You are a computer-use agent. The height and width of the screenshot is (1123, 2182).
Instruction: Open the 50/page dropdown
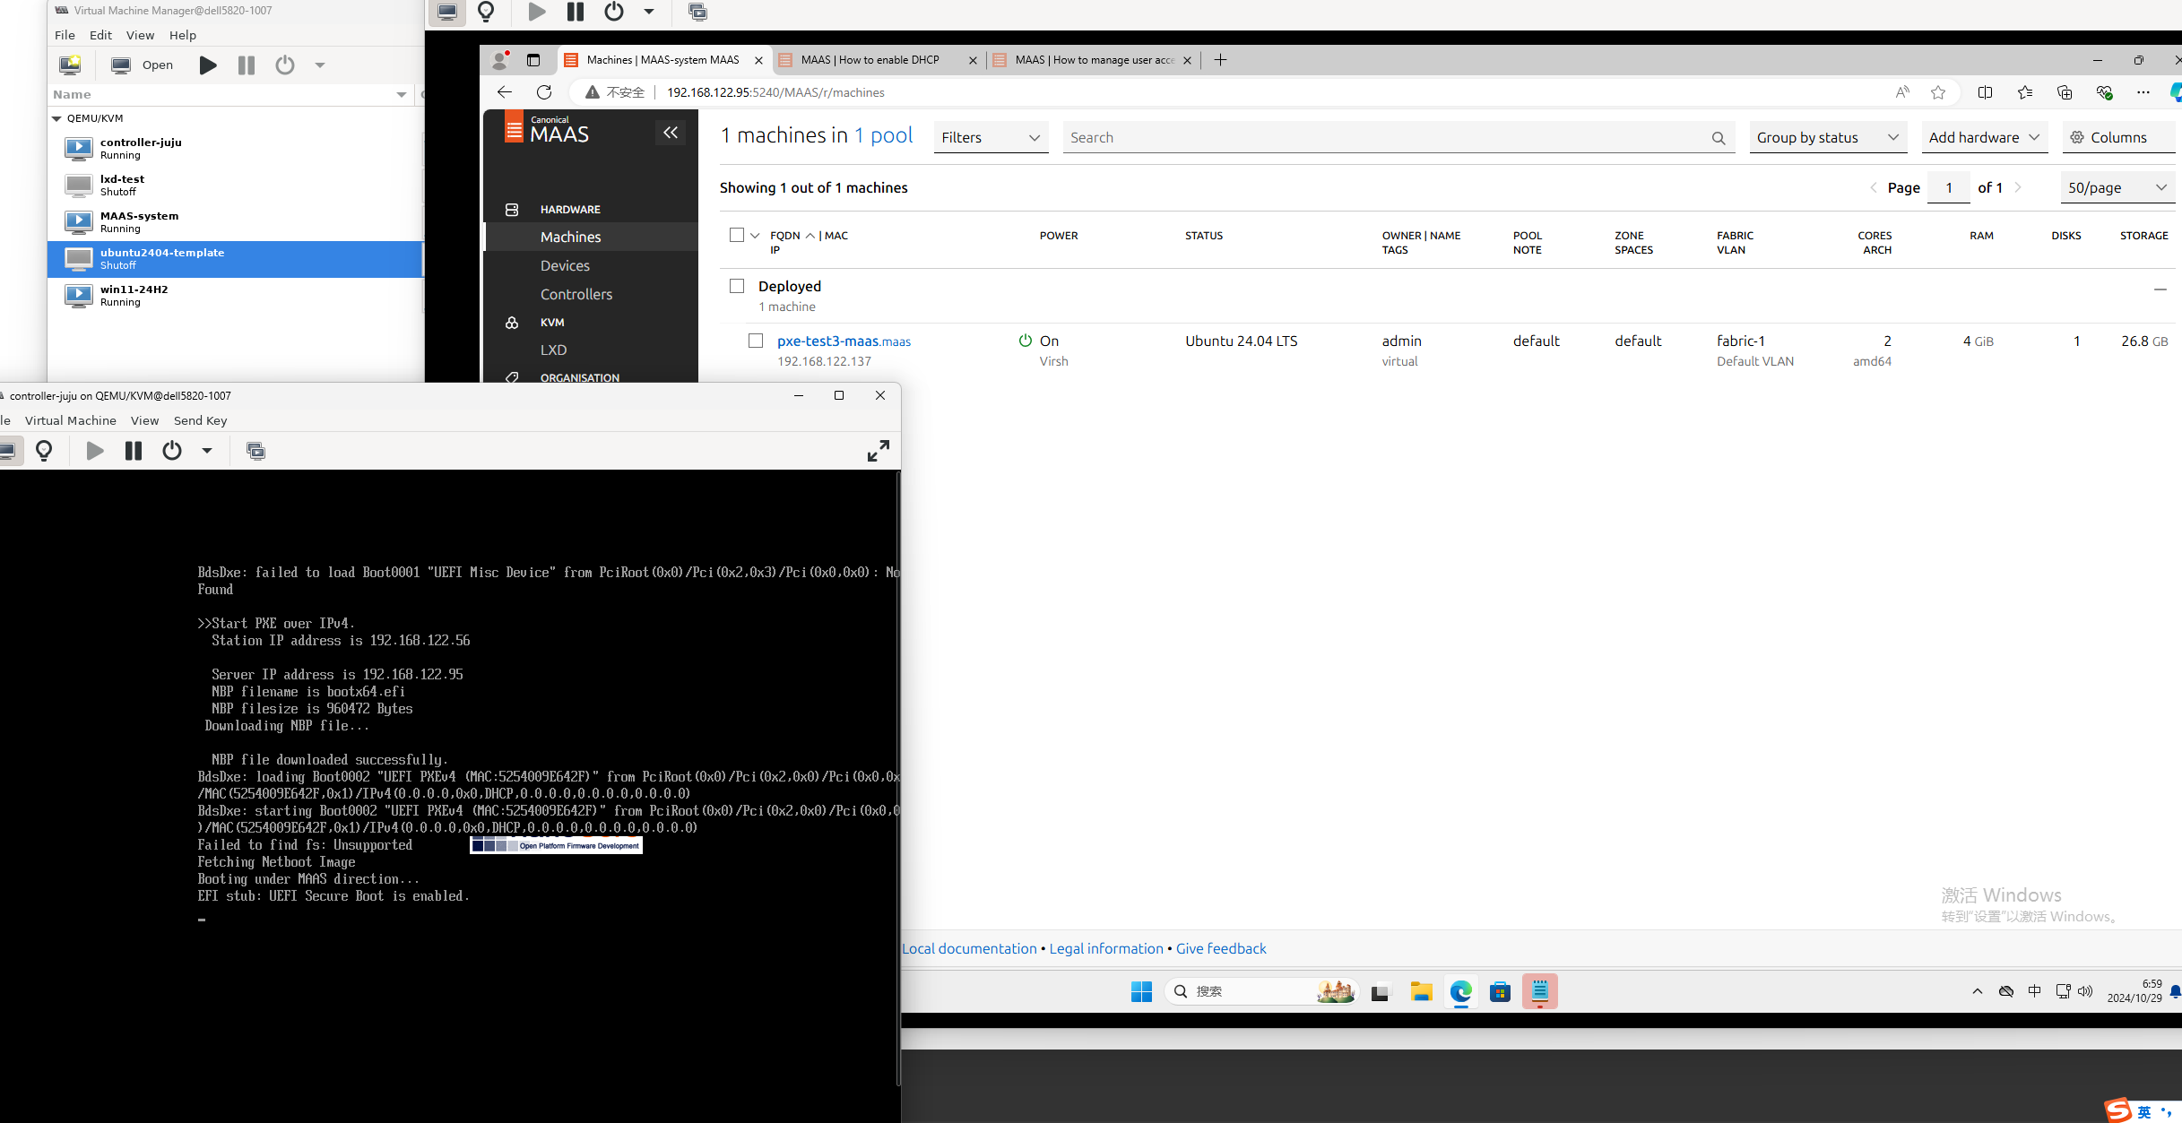click(x=2116, y=186)
